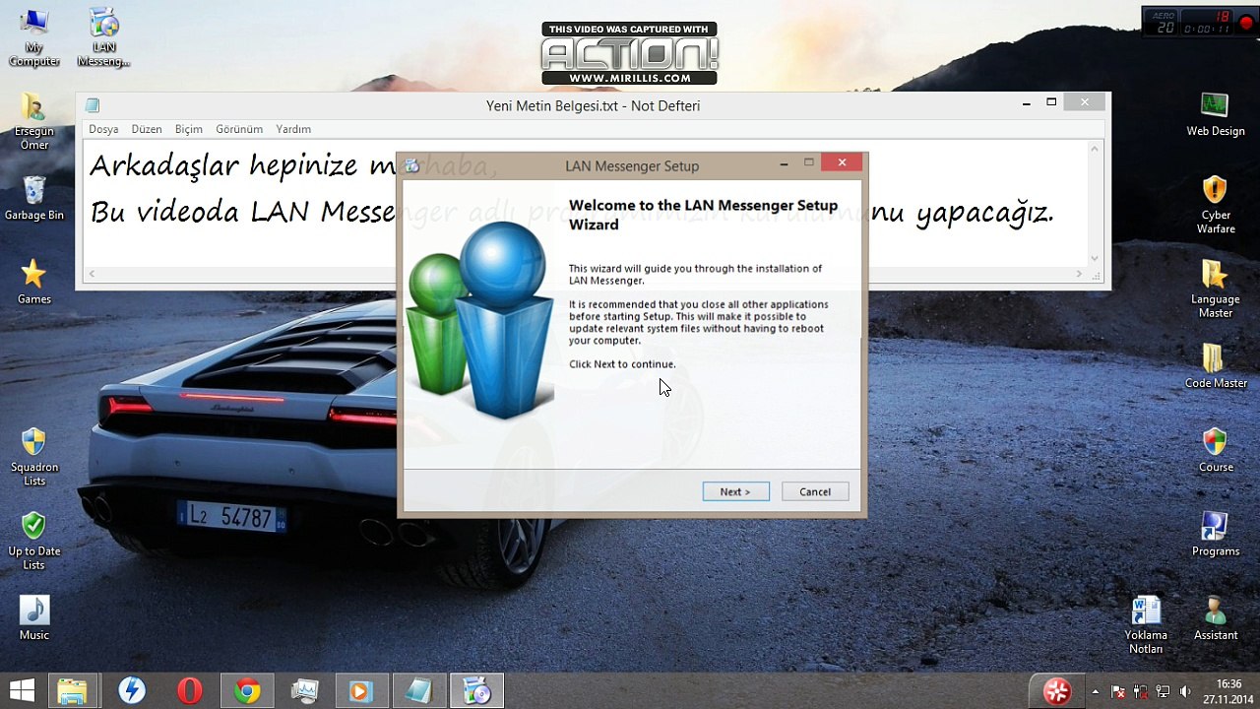1260x709 pixels.
Task: Open the Düzen menu in Not Defteri
Action: [x=147, y=129]
